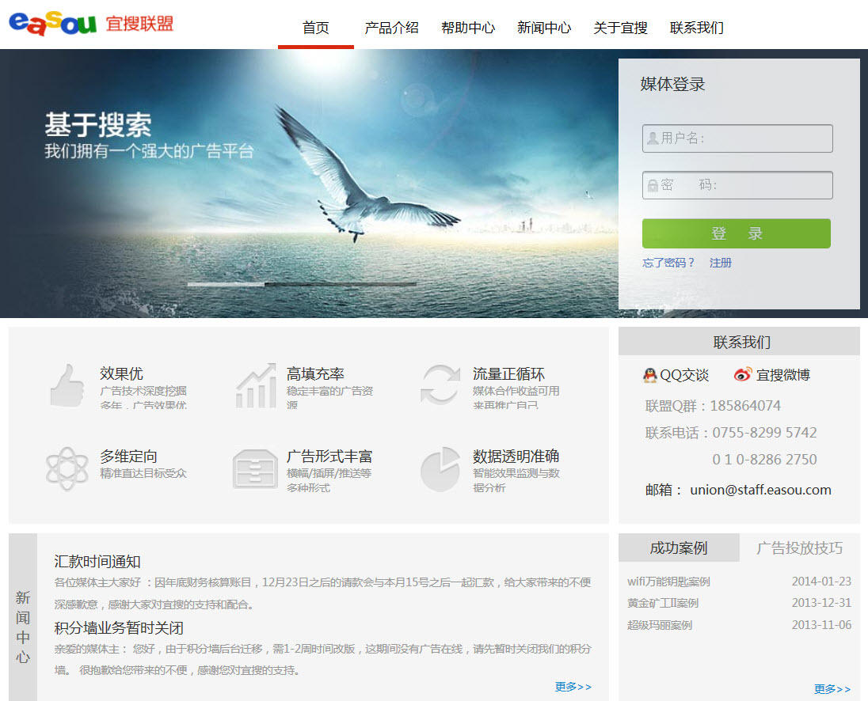Navigate to 帮助中心 in the top menu
Viewport: 868px width, 701px height.
click(468, 27)
